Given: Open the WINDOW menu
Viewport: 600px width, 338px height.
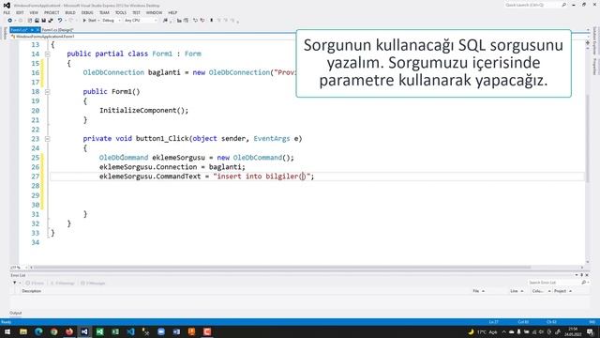Looking at the screenshot, I should [154, 12].
